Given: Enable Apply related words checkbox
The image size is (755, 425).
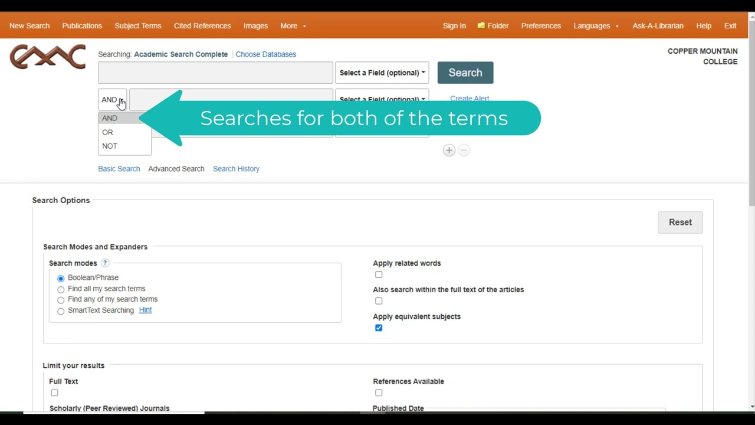Looking at the screenshot, I should click(379, 274).
